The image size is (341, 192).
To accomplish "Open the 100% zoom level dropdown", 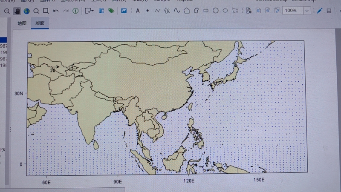I will [306, 11].
